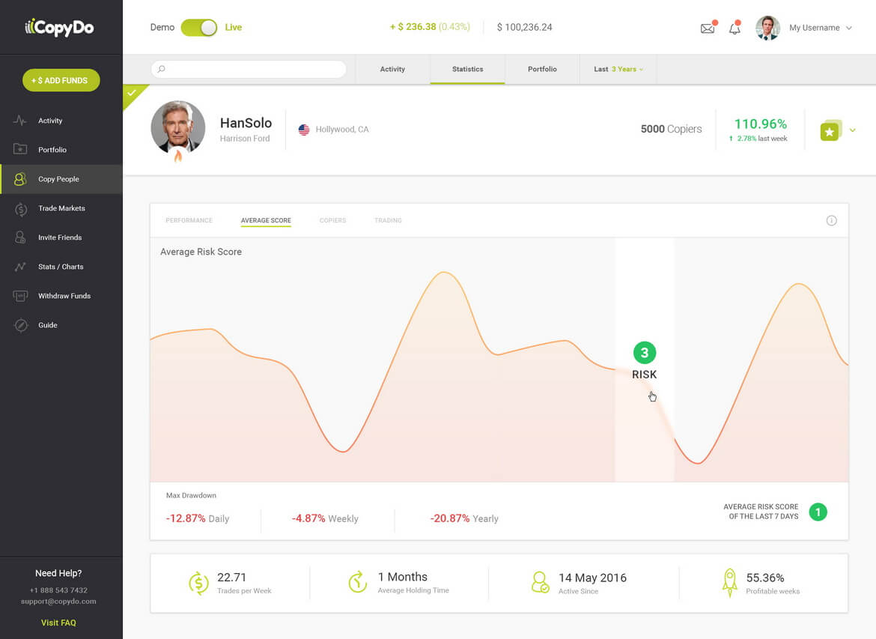Select the Performance chart tab
876x639 pixels.
(189, 220)
